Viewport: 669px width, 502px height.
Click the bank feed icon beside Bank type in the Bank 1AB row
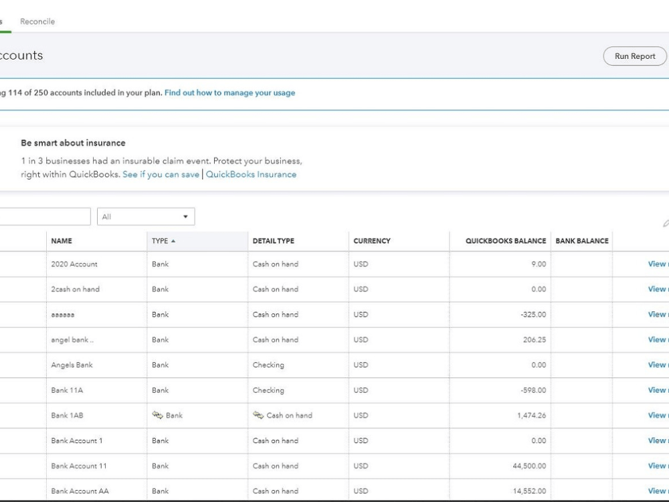(x=157, y=415)
